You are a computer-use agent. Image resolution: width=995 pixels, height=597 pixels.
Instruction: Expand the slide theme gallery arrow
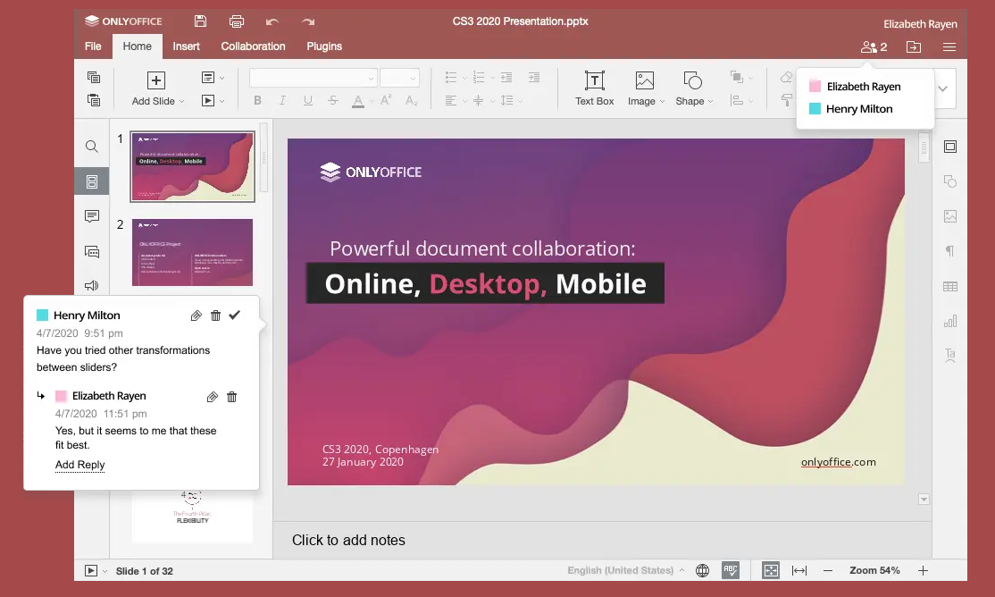coord(943,88)
